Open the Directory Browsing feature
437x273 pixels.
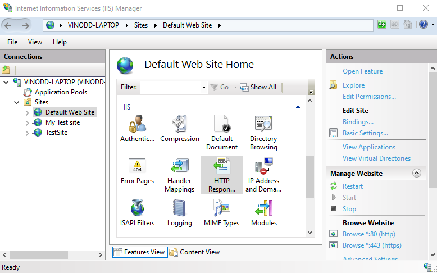[263, 124]
